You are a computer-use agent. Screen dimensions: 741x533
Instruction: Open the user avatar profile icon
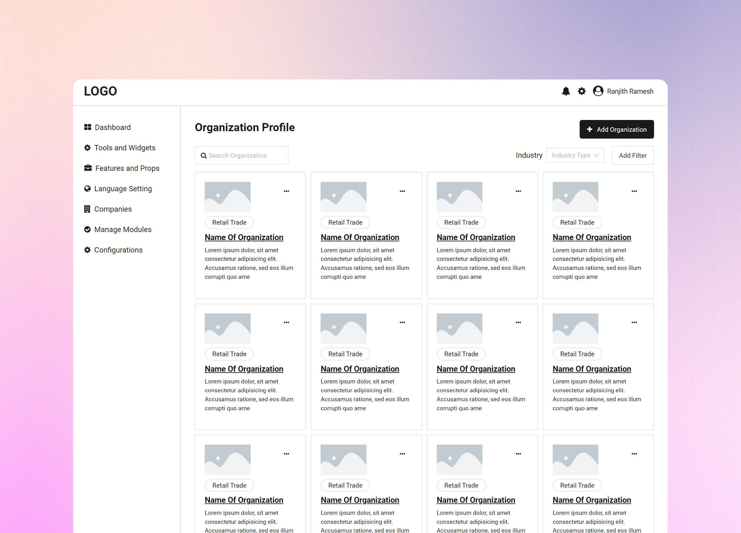click(598, 91)
